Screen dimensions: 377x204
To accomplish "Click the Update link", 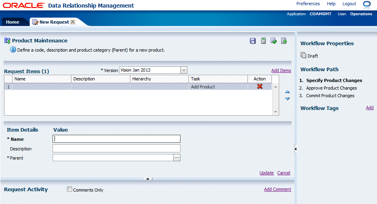I will coord(267,173).
